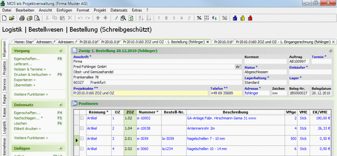Click the refresh green arrows icon
The height and width of the screenshot is (156, 337).
(x=131, y=18)
